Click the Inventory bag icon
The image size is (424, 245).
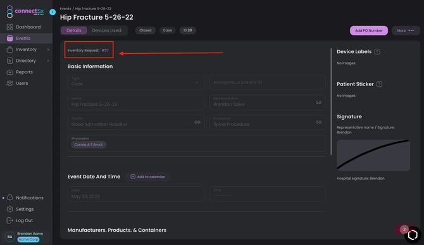coord(9,49)
